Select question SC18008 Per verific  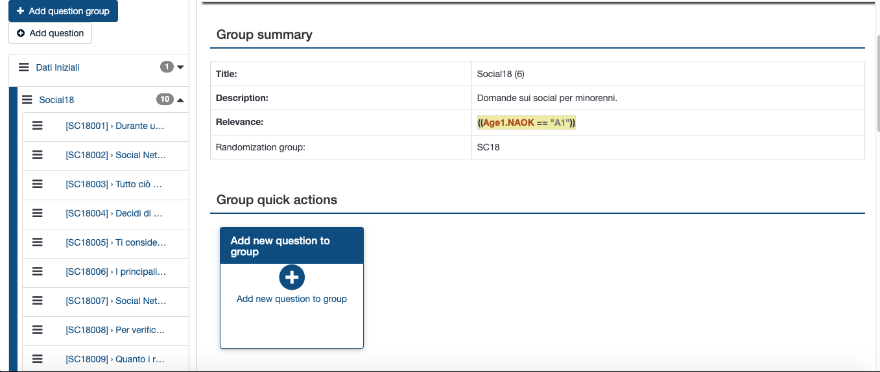tap(115, 330)
